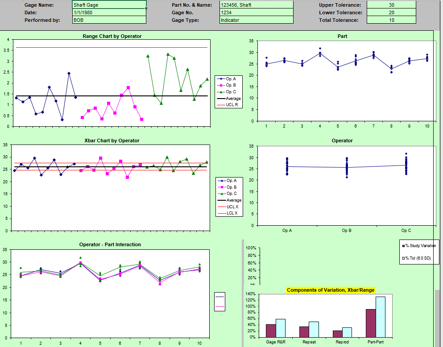443x347 pixels.
Task: Click the 'Total Tolerance:' label
Action: point(339,20)
